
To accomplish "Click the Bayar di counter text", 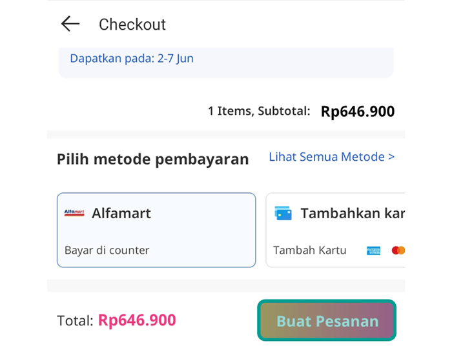I will [x=107, y=251].
